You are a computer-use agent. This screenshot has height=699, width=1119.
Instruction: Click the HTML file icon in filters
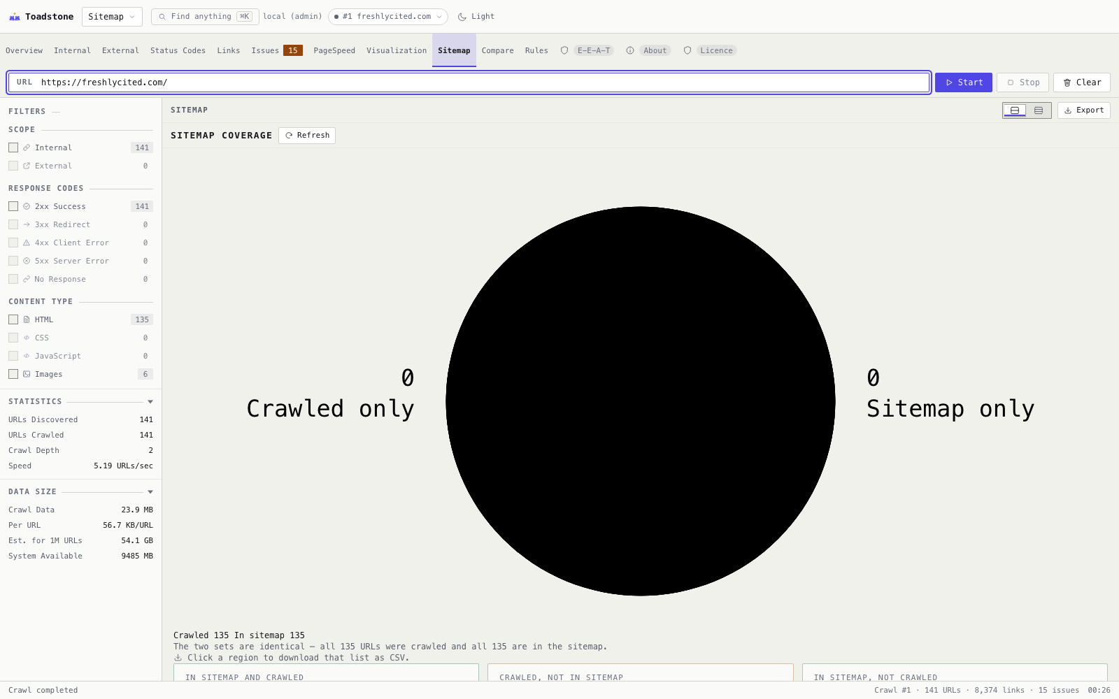tap(27, 319)
